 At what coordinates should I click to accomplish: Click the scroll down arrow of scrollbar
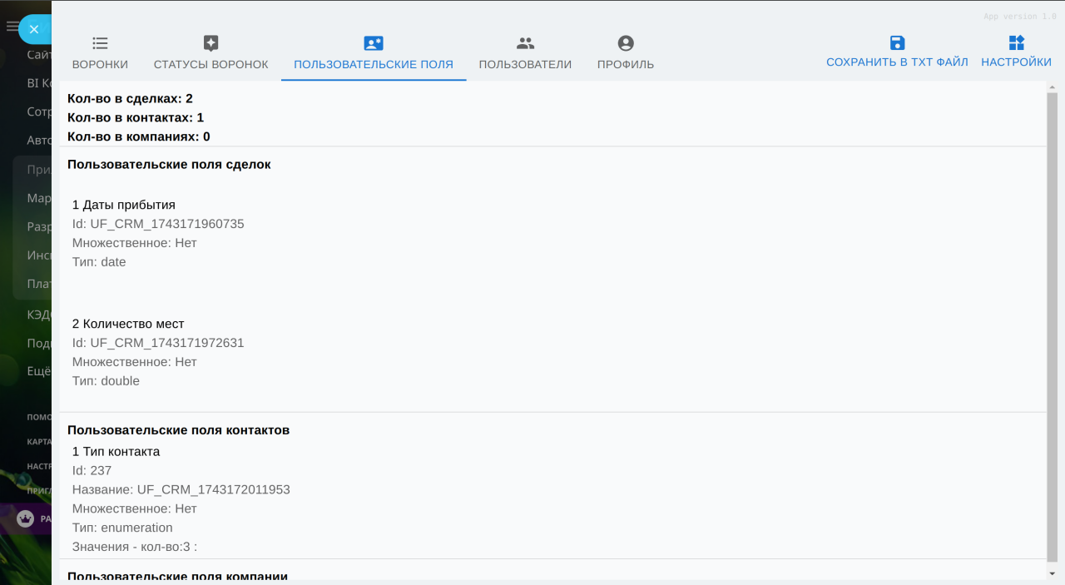coord(1053,573)
